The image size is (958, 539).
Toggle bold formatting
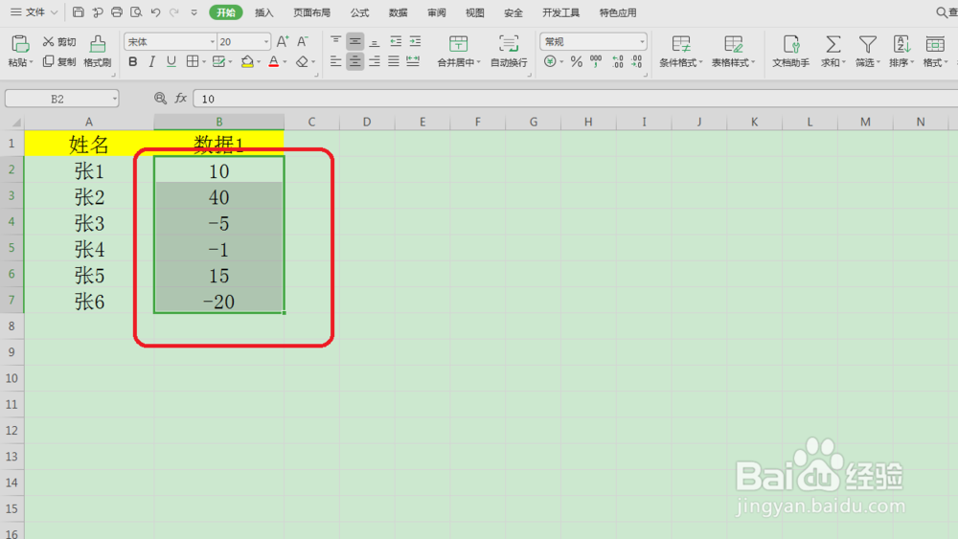132,61
